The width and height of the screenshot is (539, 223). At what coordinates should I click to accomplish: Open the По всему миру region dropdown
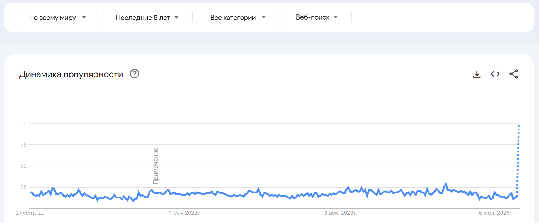(52, 17)
